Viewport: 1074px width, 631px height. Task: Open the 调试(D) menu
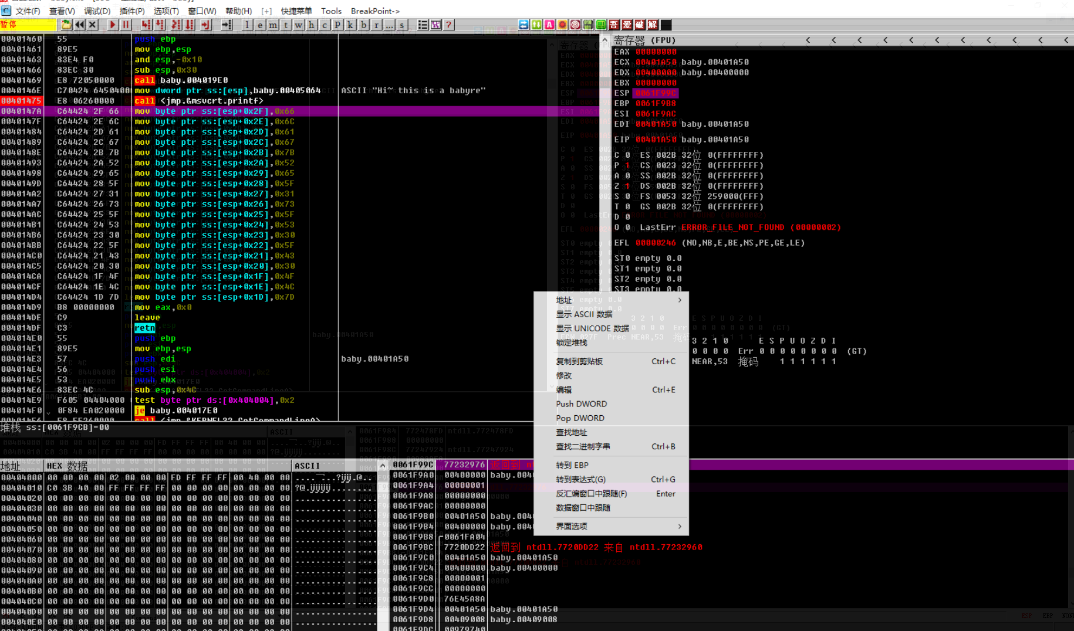pos(97,11)
